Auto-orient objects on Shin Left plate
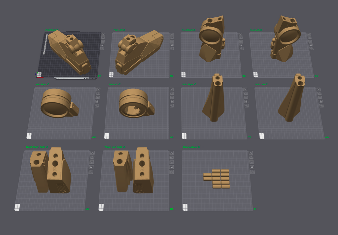The image size is (338, 235). [x=319, y=93]
